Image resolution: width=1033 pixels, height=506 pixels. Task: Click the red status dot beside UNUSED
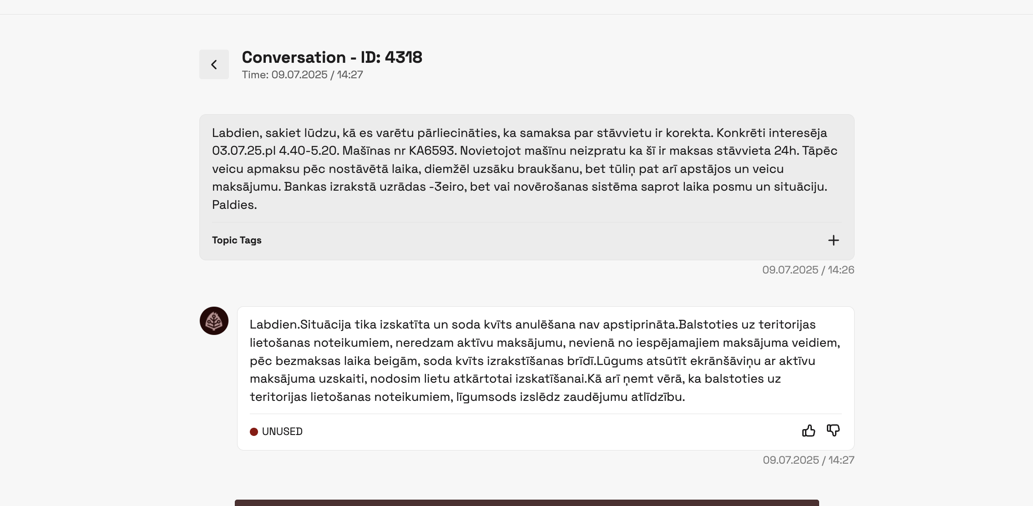254,431
